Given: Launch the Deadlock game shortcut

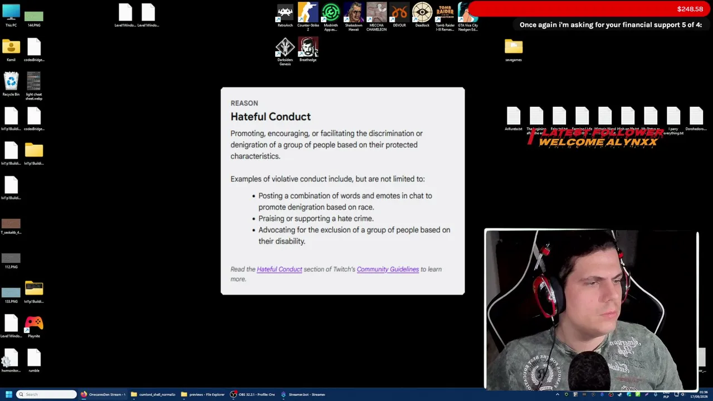Looking at the screenshot, I should pos(422,15).
